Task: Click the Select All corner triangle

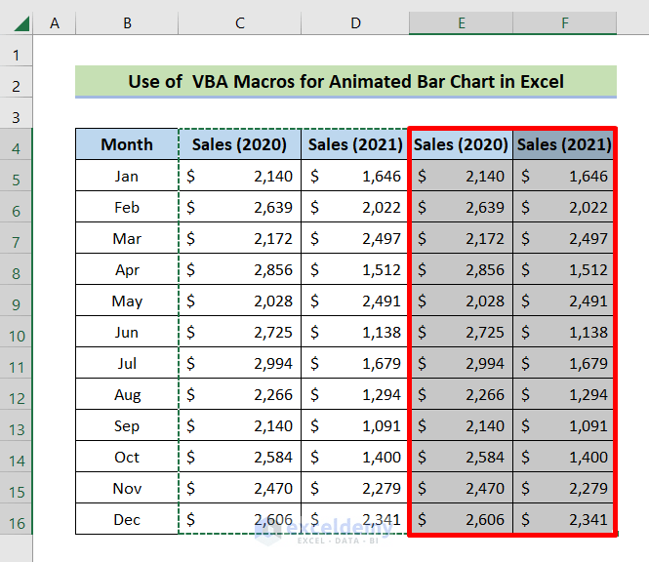Action: [21, 23]
